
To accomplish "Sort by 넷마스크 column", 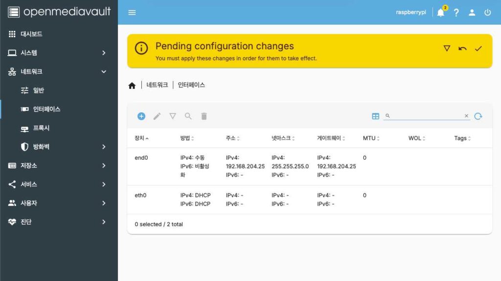I will click(x=283, y=138).
